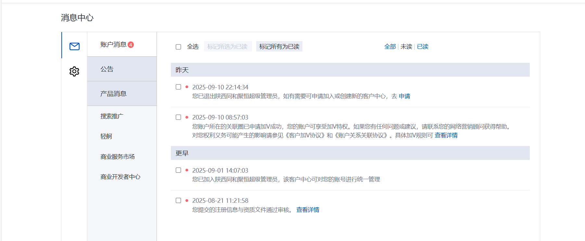Click the red unread badge showing 4
585x241 pixels.
pyautogui.click(x=131, y=45)
